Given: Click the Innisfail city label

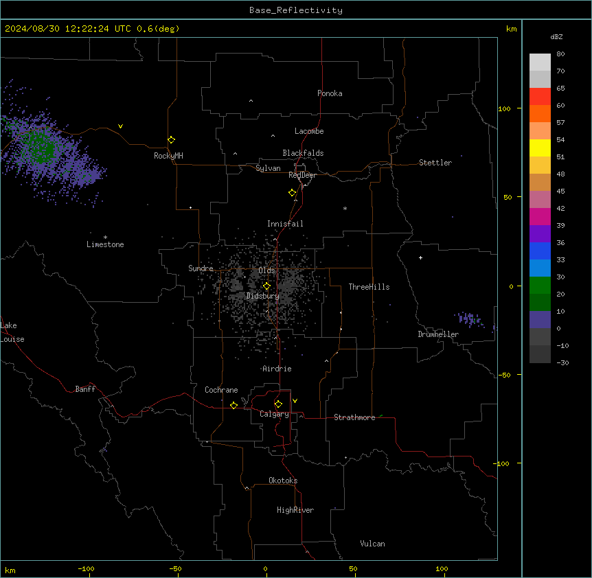Looking at the screenshot, I should click(285, 224).
